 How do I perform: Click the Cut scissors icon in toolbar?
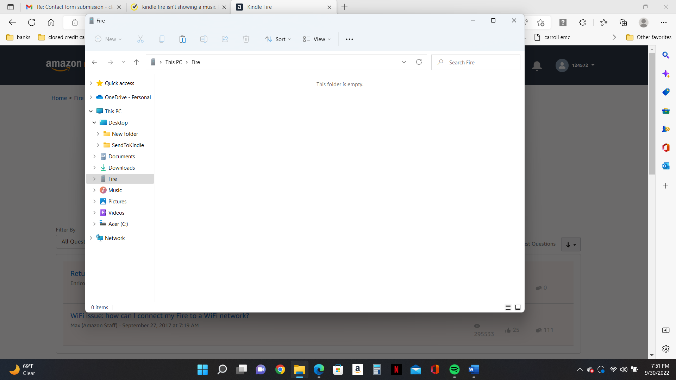[x=140, y=39]
